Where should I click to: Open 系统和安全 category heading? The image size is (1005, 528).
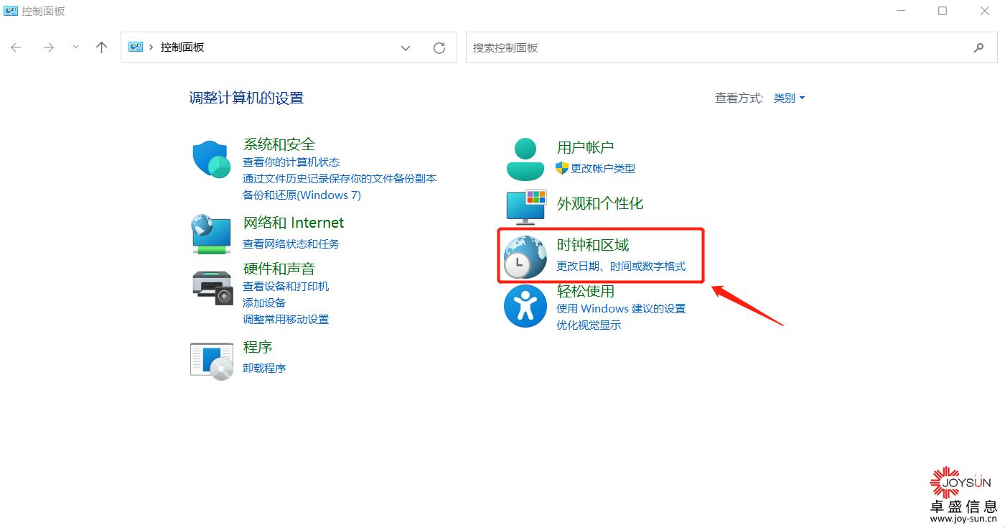279,144
